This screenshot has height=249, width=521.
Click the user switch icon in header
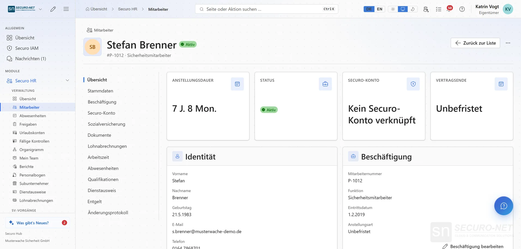coord(426,9)
